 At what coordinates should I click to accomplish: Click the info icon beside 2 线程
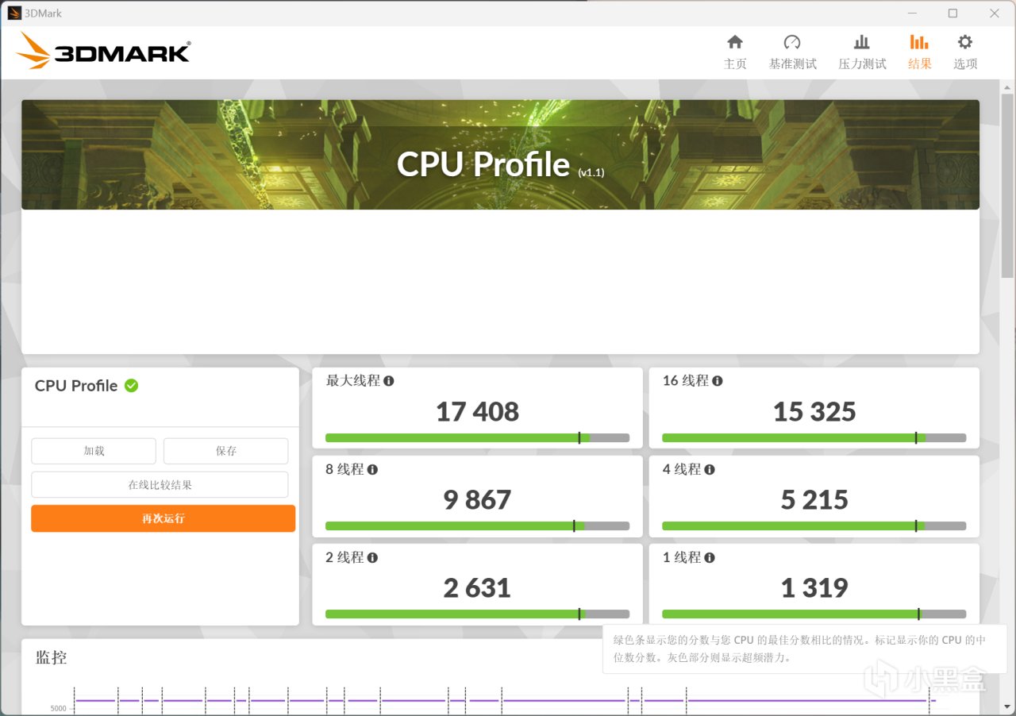point(372,557)
